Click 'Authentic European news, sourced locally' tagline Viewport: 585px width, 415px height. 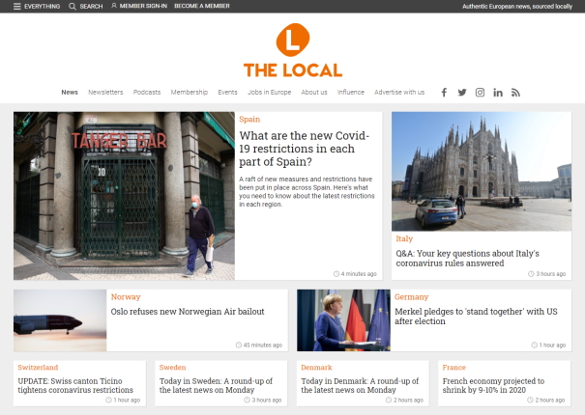517,7
